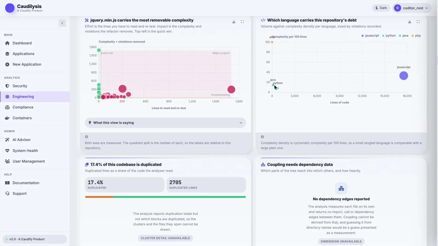Download the jquery.min.js complexity chart
Viewport: 438px width, 246px height.
(234, 22)
